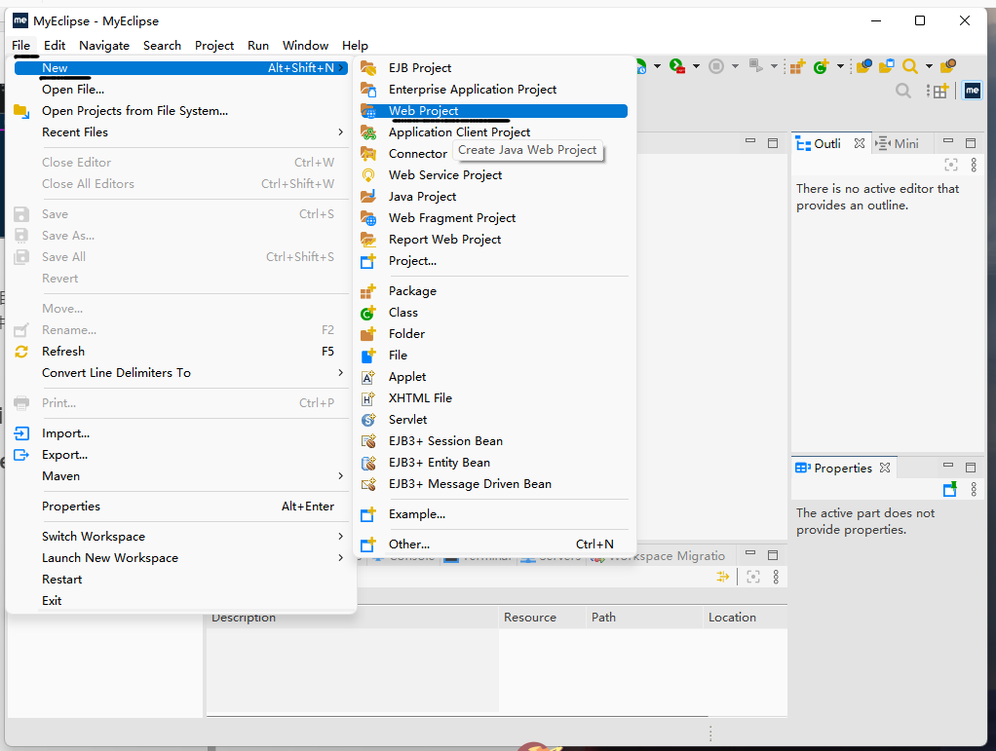Screen dimensions: 996x751
Task: Select the MyEclipse perspective button
Action: (x=973, y=91)
